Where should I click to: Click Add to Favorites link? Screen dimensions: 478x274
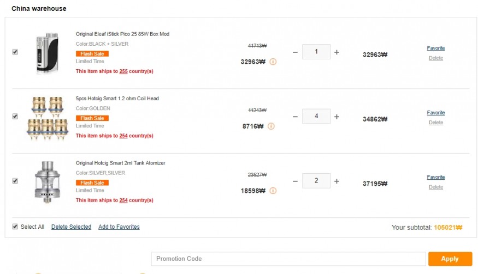119,227
